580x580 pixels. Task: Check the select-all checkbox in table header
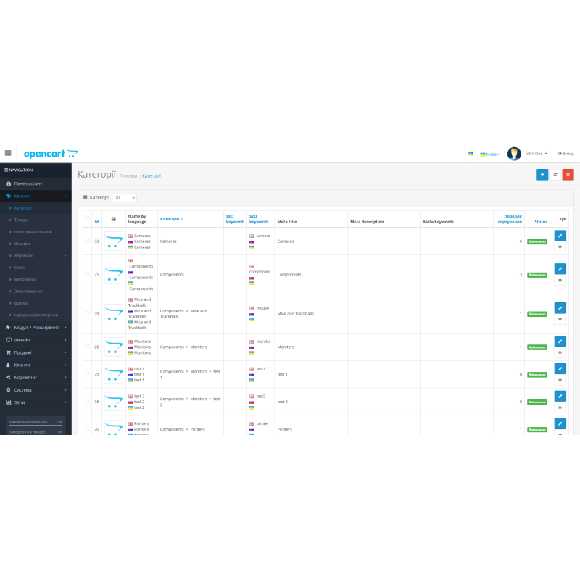(x=86, y=218)
